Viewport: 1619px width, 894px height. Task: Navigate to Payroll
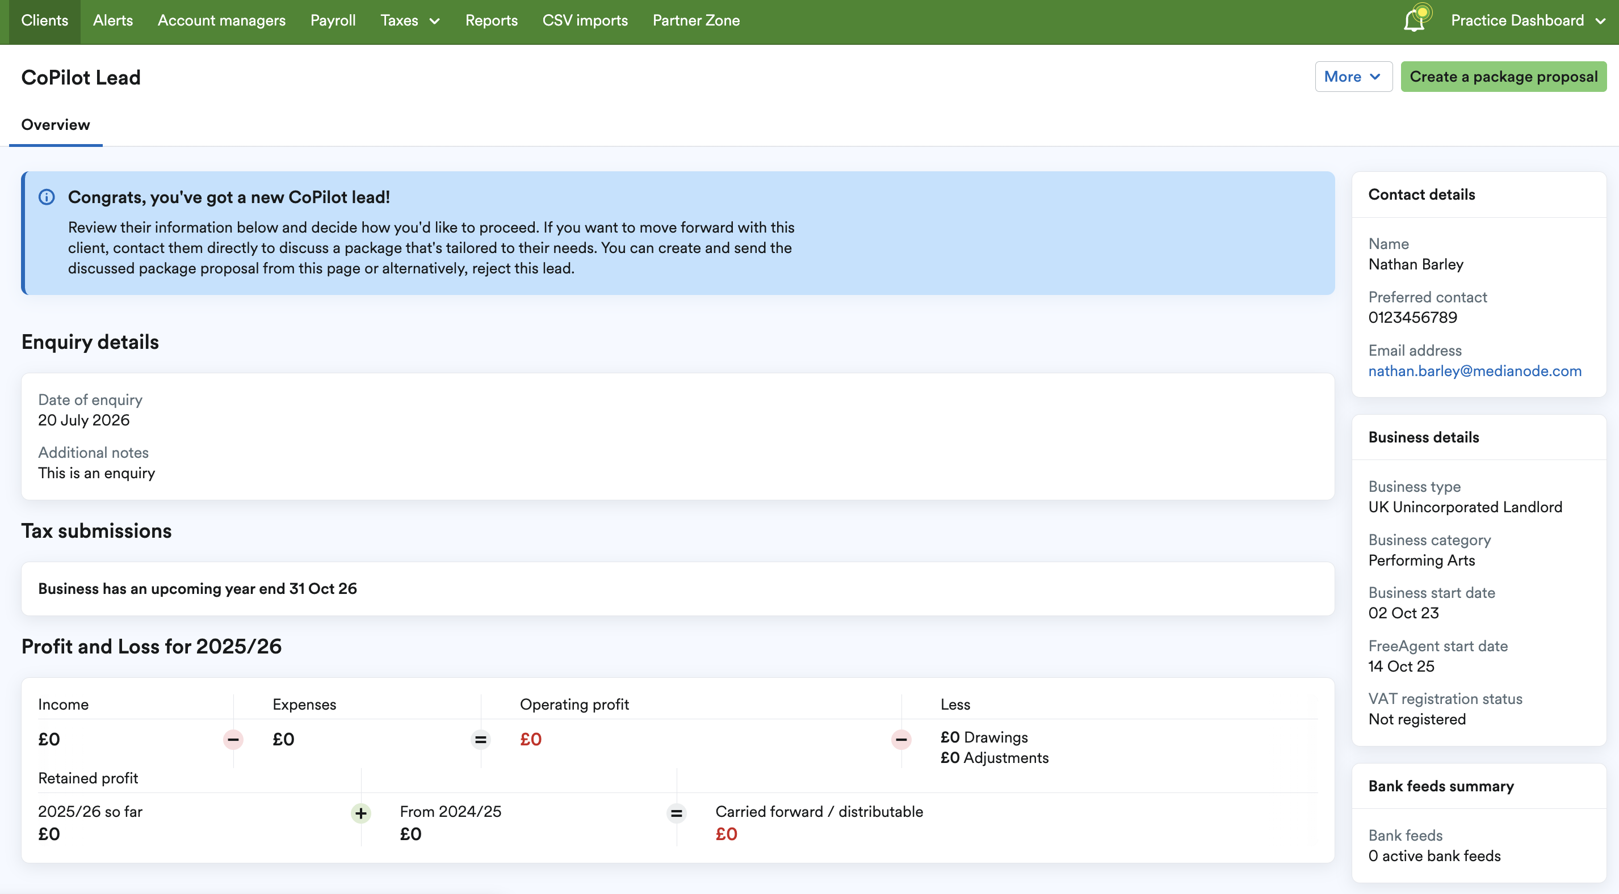(333, 20)
